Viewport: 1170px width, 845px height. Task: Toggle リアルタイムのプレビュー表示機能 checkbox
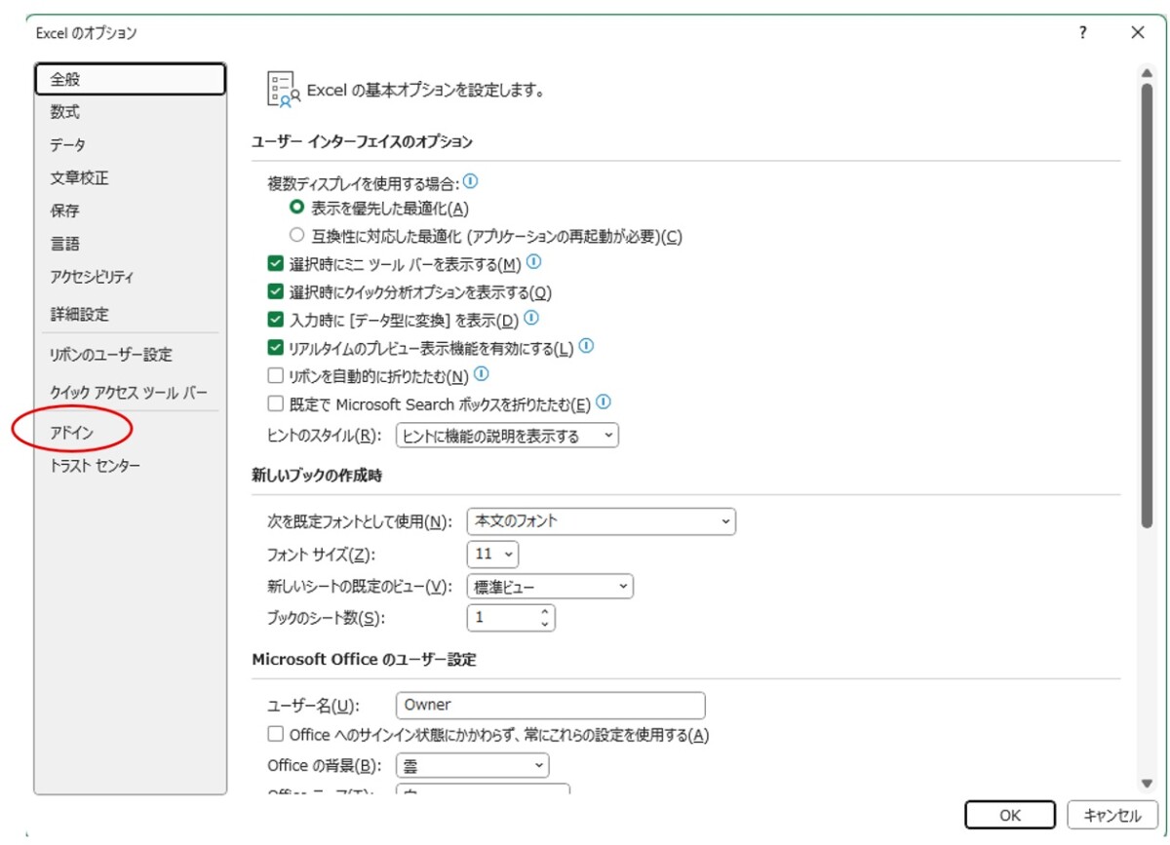pyautogui.click(x=276, y=348)
